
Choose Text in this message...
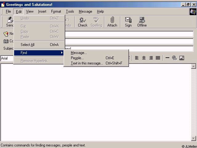96,63
